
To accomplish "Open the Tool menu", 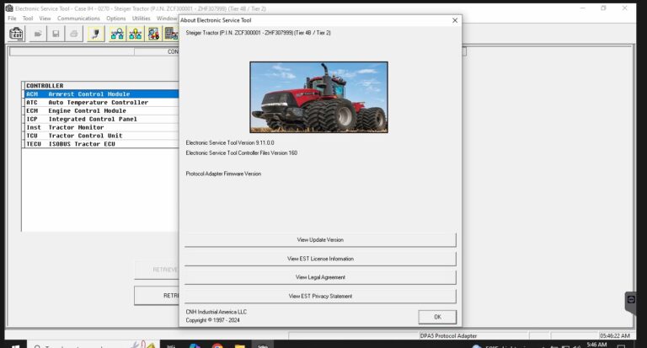I will pos(28,19).
